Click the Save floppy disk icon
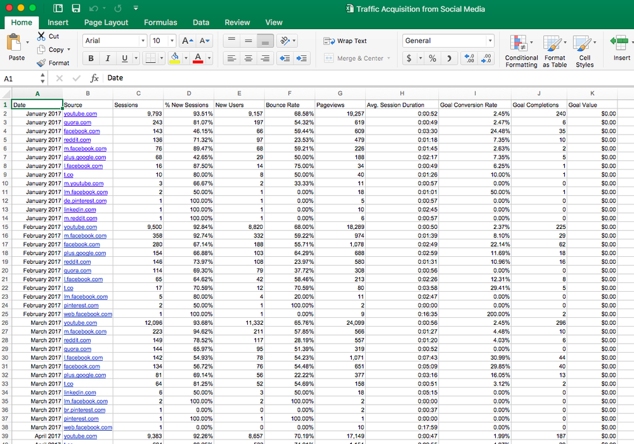 (x=75, y=8)
